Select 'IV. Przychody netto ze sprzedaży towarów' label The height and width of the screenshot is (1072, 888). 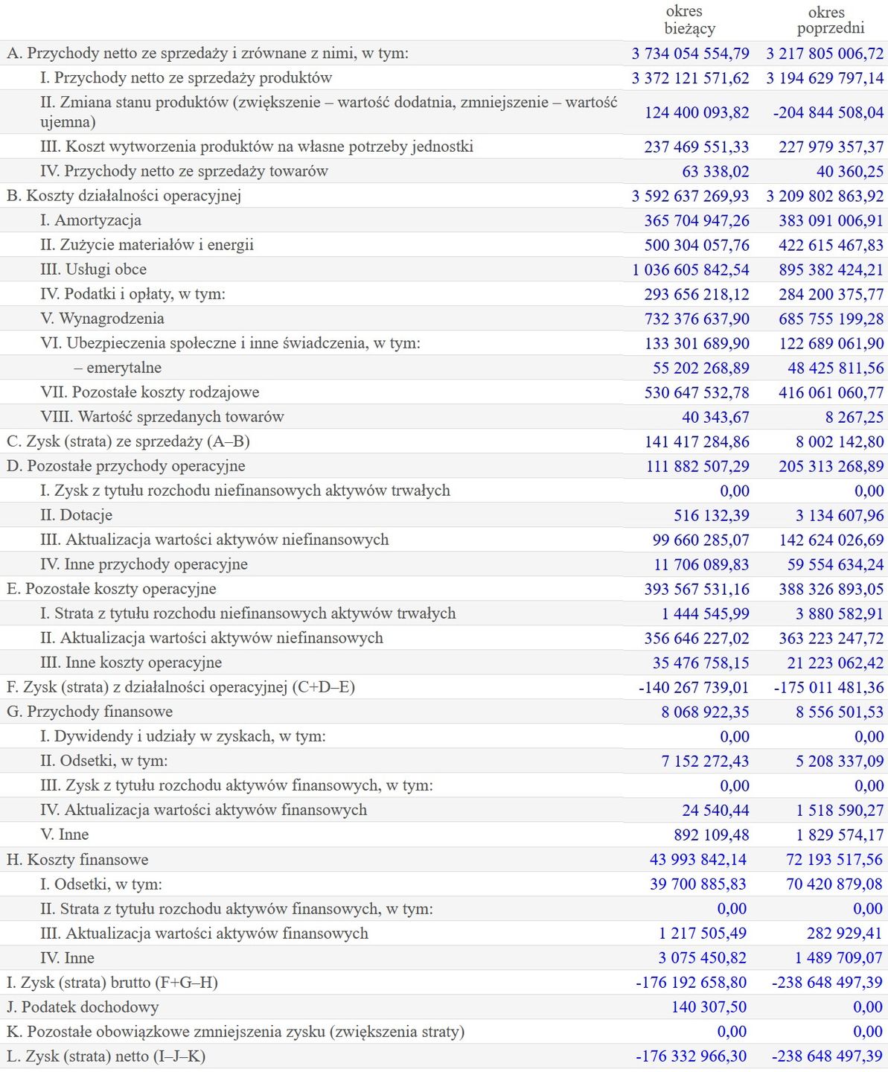(184, 170)
